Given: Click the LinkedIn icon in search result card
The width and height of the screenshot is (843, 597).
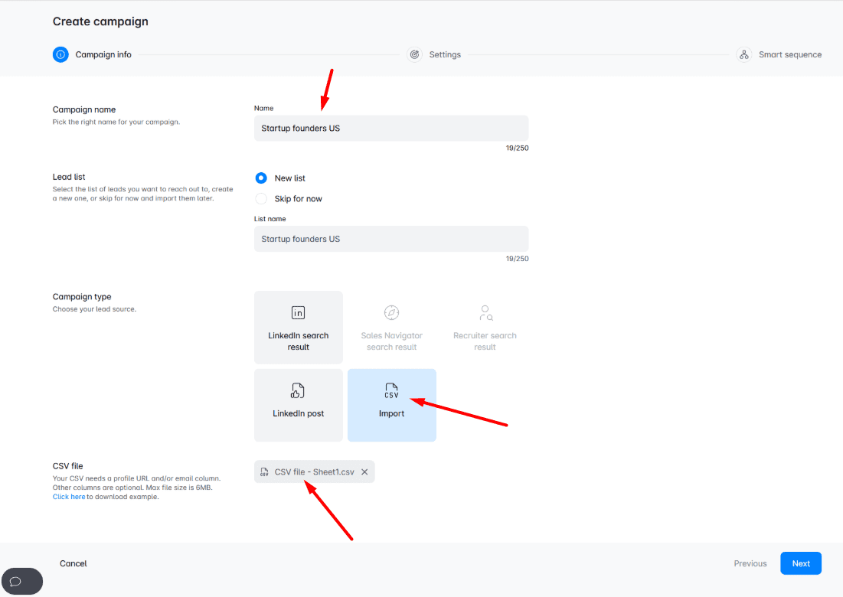Looking at the screenshot, I should pyautogui.click(x=299, y=312).
